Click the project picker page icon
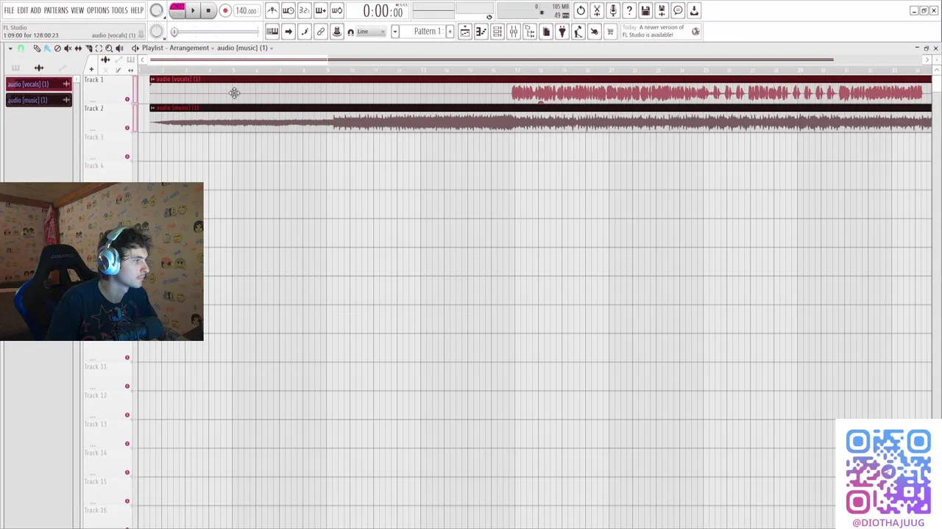Image resolution: width=942 pixels, height=529 pixels. click(x=546, y=32)
